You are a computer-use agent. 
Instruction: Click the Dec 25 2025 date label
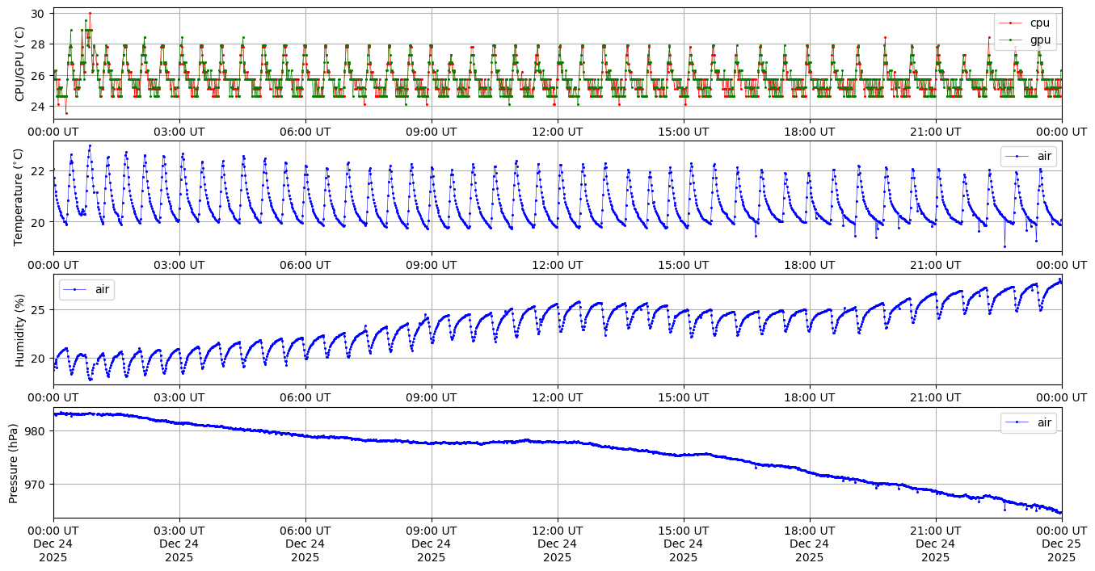1061,550
